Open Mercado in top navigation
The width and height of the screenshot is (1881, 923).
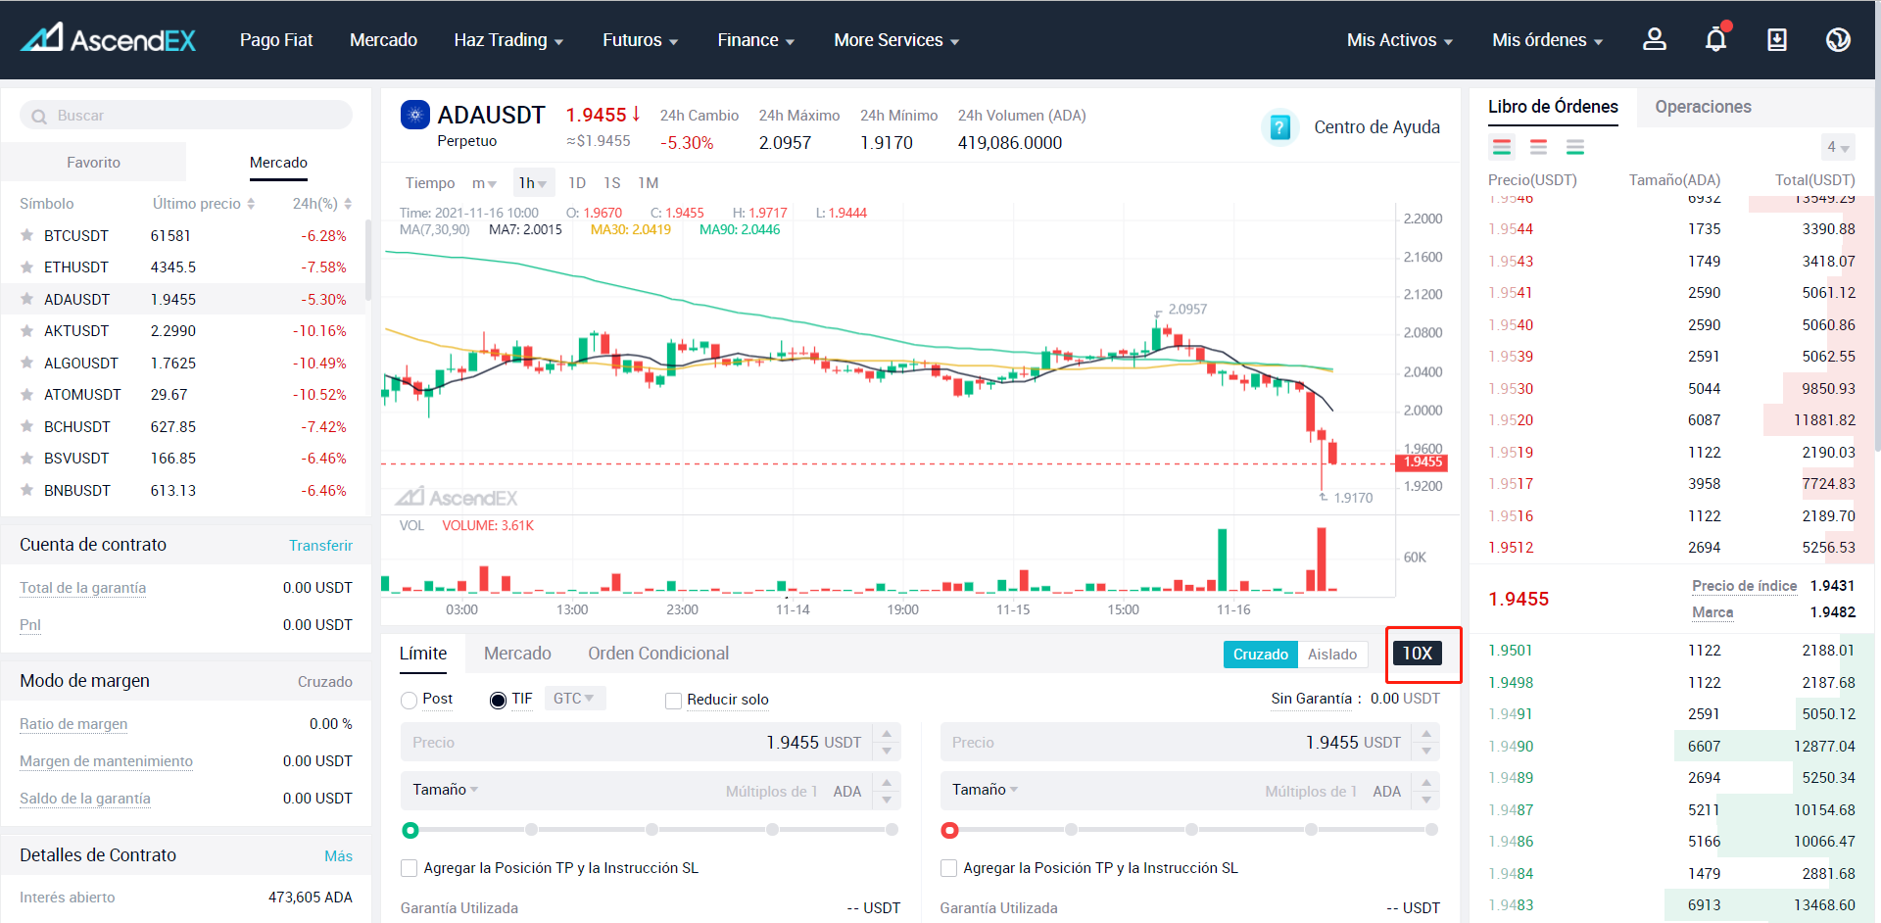tap(383, 40)
